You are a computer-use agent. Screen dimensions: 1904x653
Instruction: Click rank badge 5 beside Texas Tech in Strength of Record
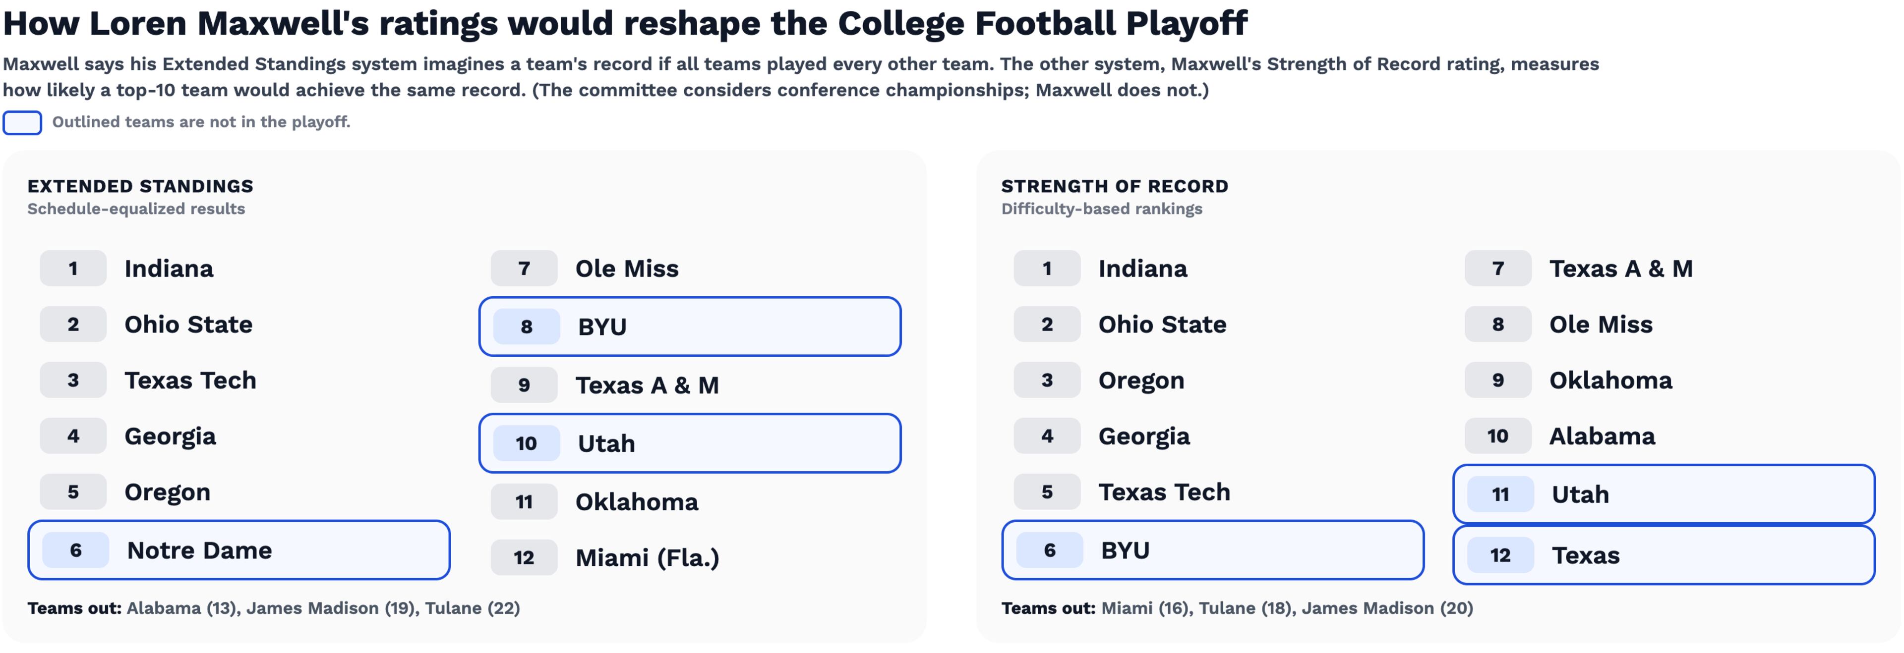click(x=1047, y=492)
